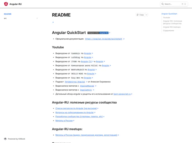Jump to Youtube in table of contents

pyautogui.click(x=166, y=18)
